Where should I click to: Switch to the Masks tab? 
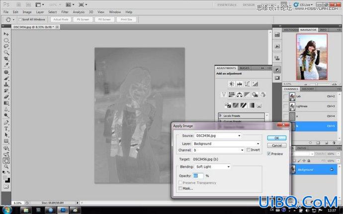tap(245, 68)
